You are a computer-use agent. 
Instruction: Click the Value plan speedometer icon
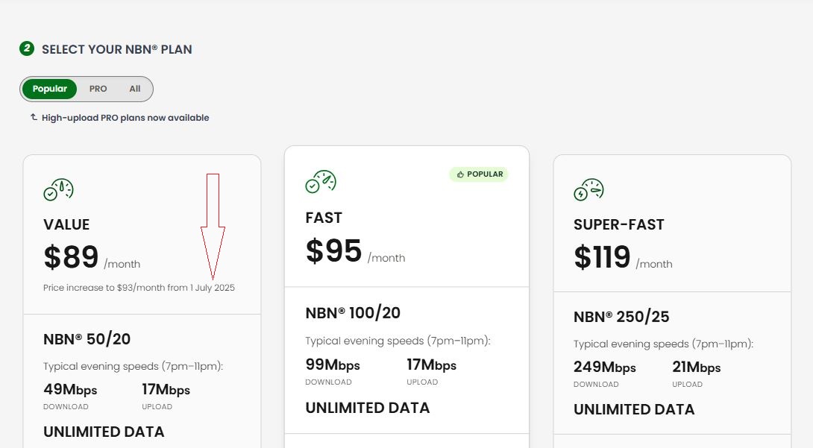(x=59, y=189)
